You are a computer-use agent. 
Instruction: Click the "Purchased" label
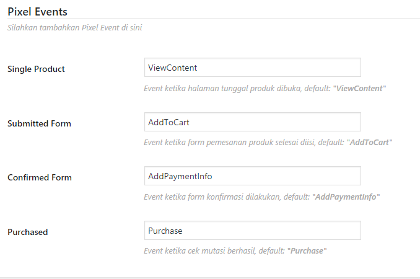[28, 232]
